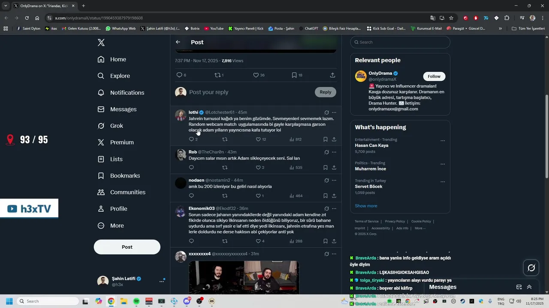Open ChatGPT bookmark in bookmarks bar
This screenshot has width=549, height=308.
(x=308, y=28)
